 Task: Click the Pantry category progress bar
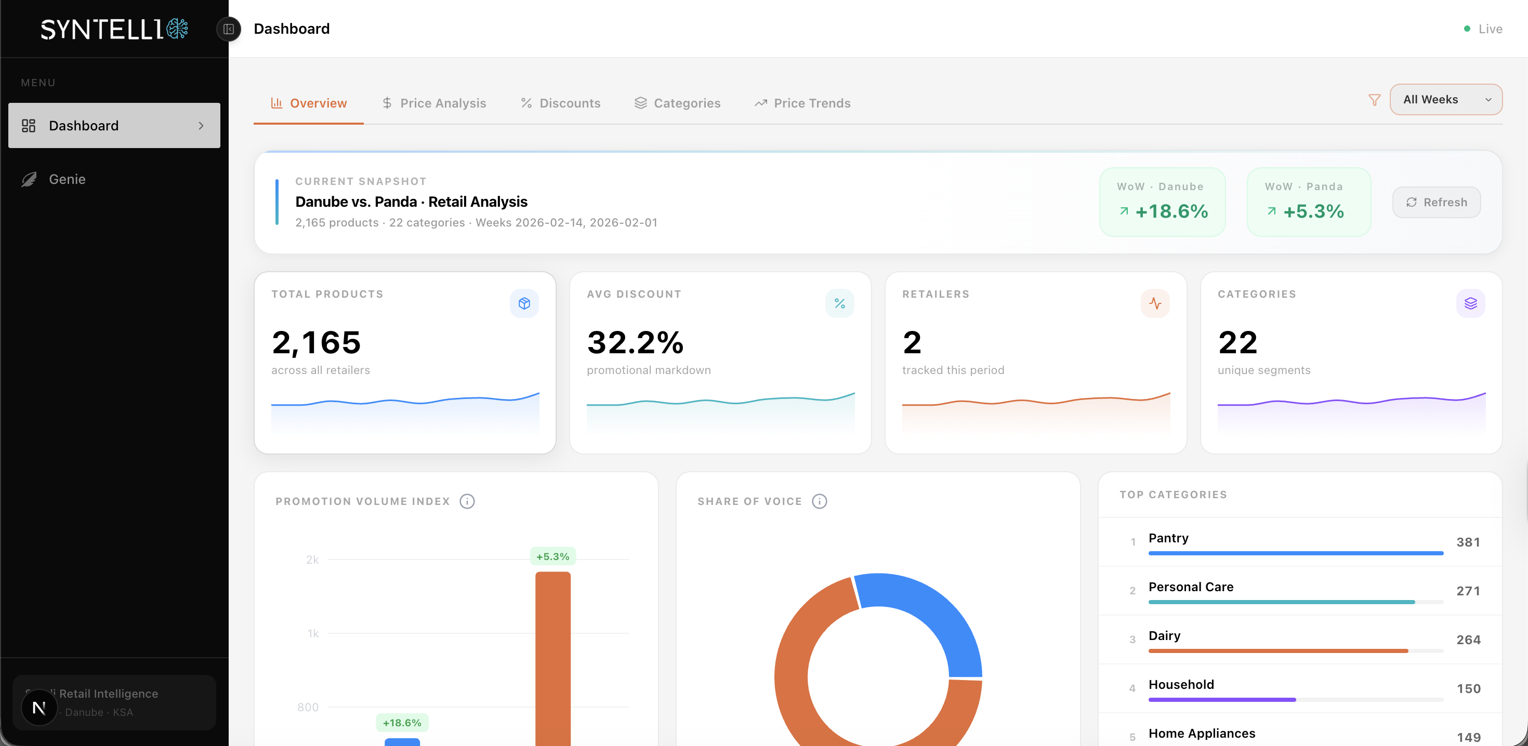point(1296,553)
